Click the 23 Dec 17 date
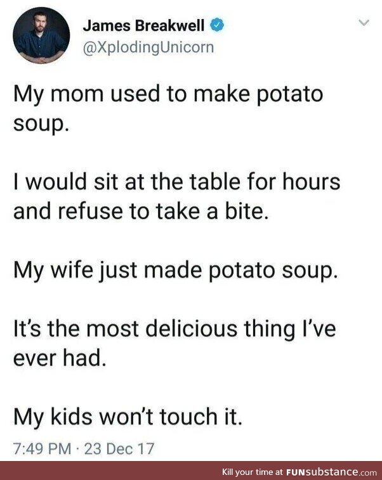 (x=120, y=449)
